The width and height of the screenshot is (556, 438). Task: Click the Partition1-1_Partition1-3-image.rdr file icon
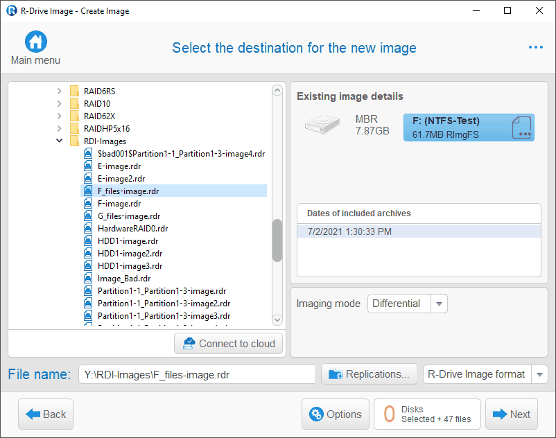(88, 290)
